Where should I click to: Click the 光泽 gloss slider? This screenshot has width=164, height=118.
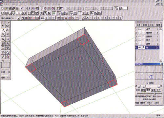click(x=6, y=69)
